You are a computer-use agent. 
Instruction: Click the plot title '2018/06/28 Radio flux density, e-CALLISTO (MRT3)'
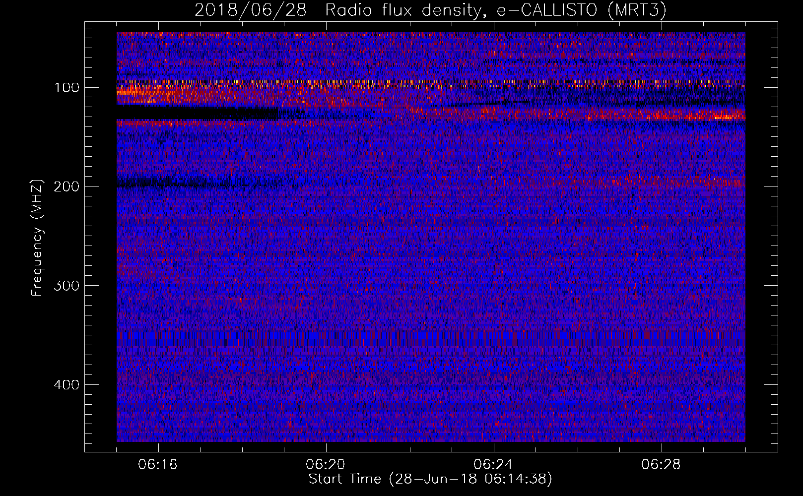[430, 10]
